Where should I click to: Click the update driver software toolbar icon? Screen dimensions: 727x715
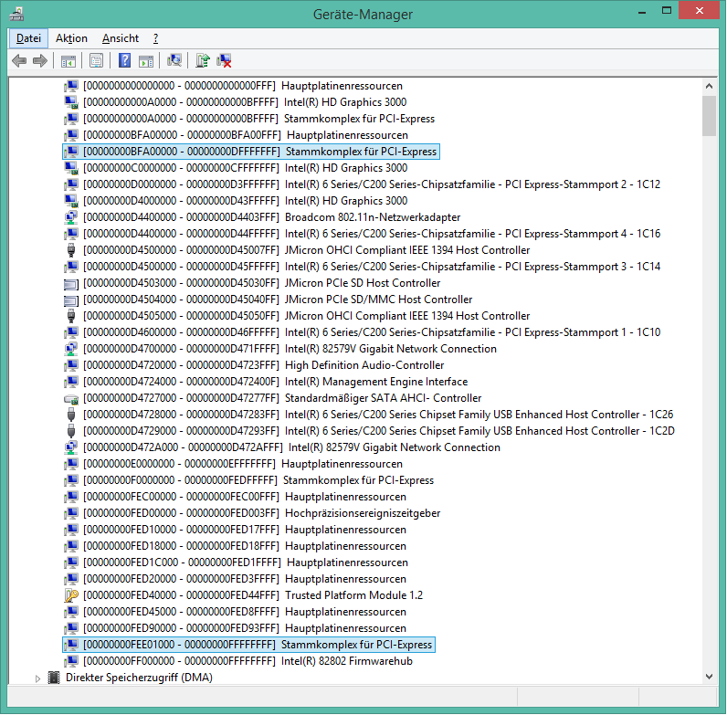pyautogui.click(x=202, y=61)
